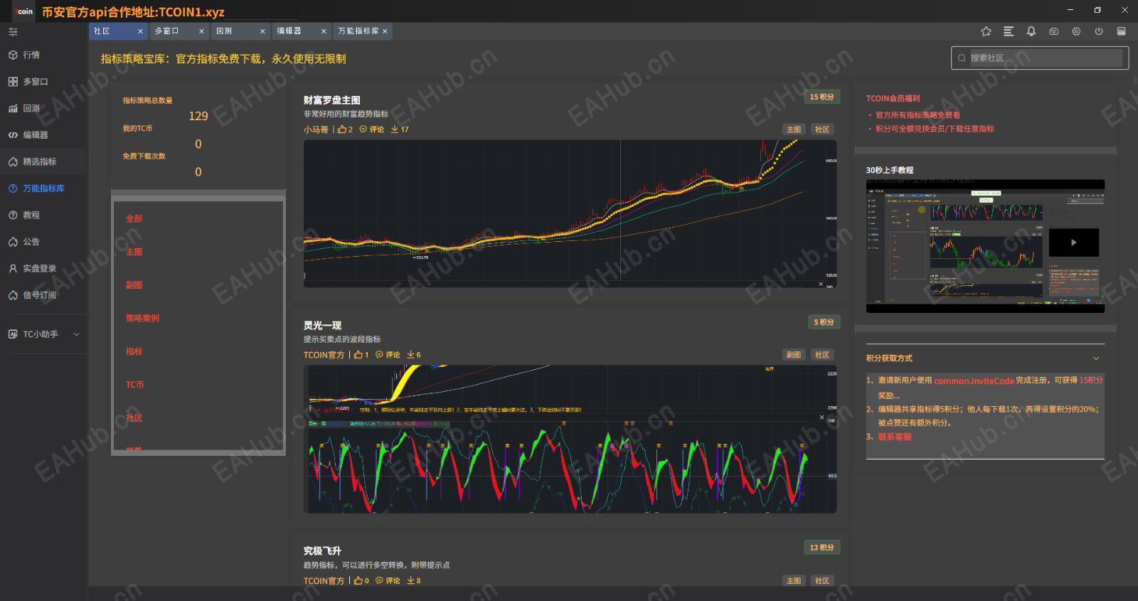
Task: Click the list lines icon in top toolbar
Action: point(1009,31)
